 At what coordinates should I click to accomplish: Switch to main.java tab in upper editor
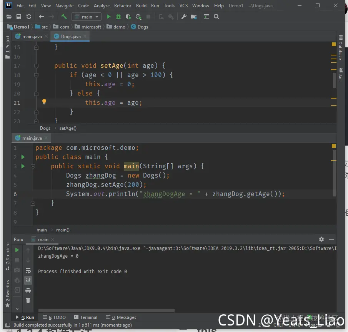click(32, 37)
